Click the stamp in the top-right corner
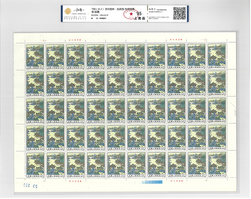The width and height of the screenshot is (251, 199). (217, 56)
